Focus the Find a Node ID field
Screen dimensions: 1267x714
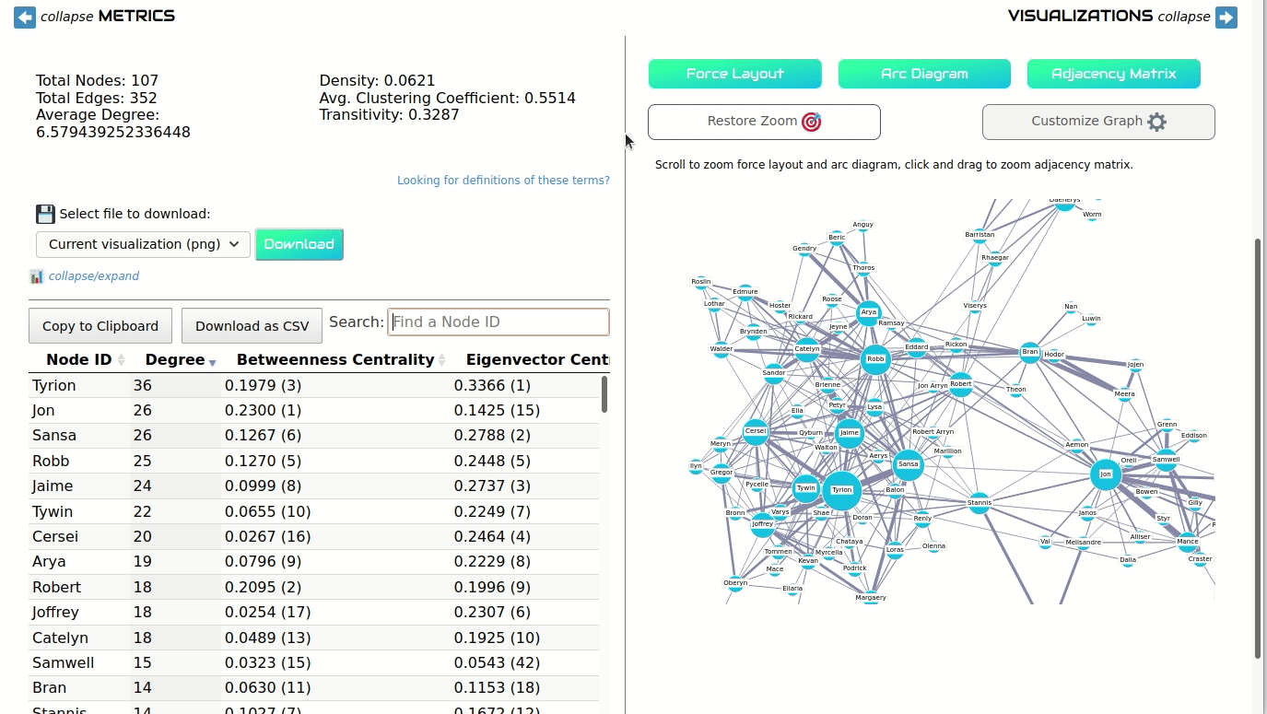[x=499, y=322]
